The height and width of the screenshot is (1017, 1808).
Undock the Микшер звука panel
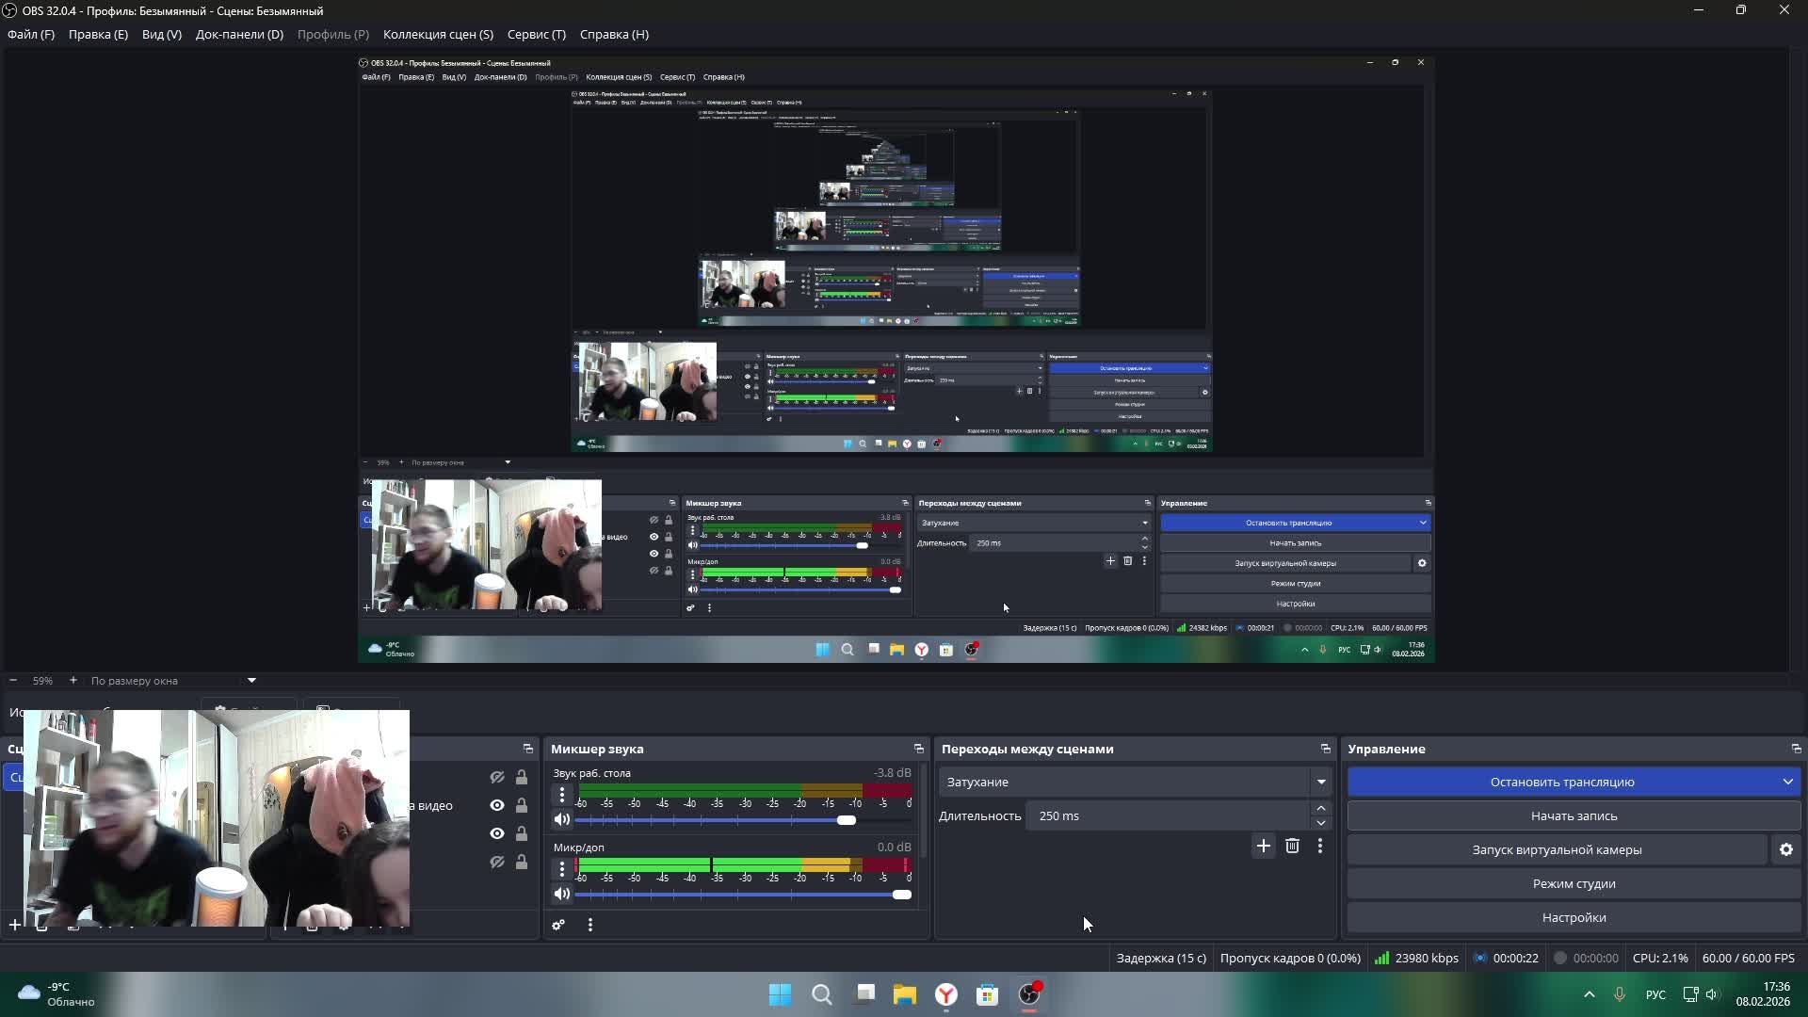(x=918, y=749)
